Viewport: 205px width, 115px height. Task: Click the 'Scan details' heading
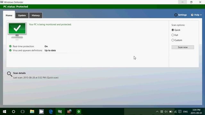19,73
